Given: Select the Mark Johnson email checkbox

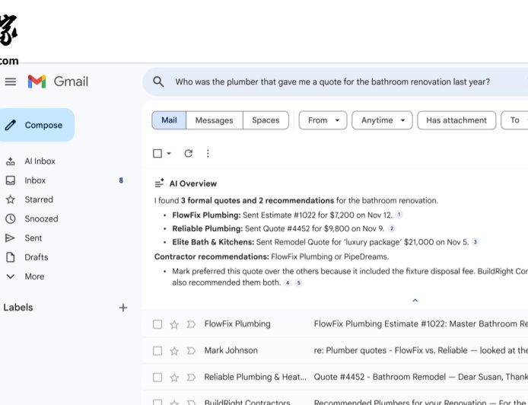Looking at the screenshot, I should click(157, 351).
